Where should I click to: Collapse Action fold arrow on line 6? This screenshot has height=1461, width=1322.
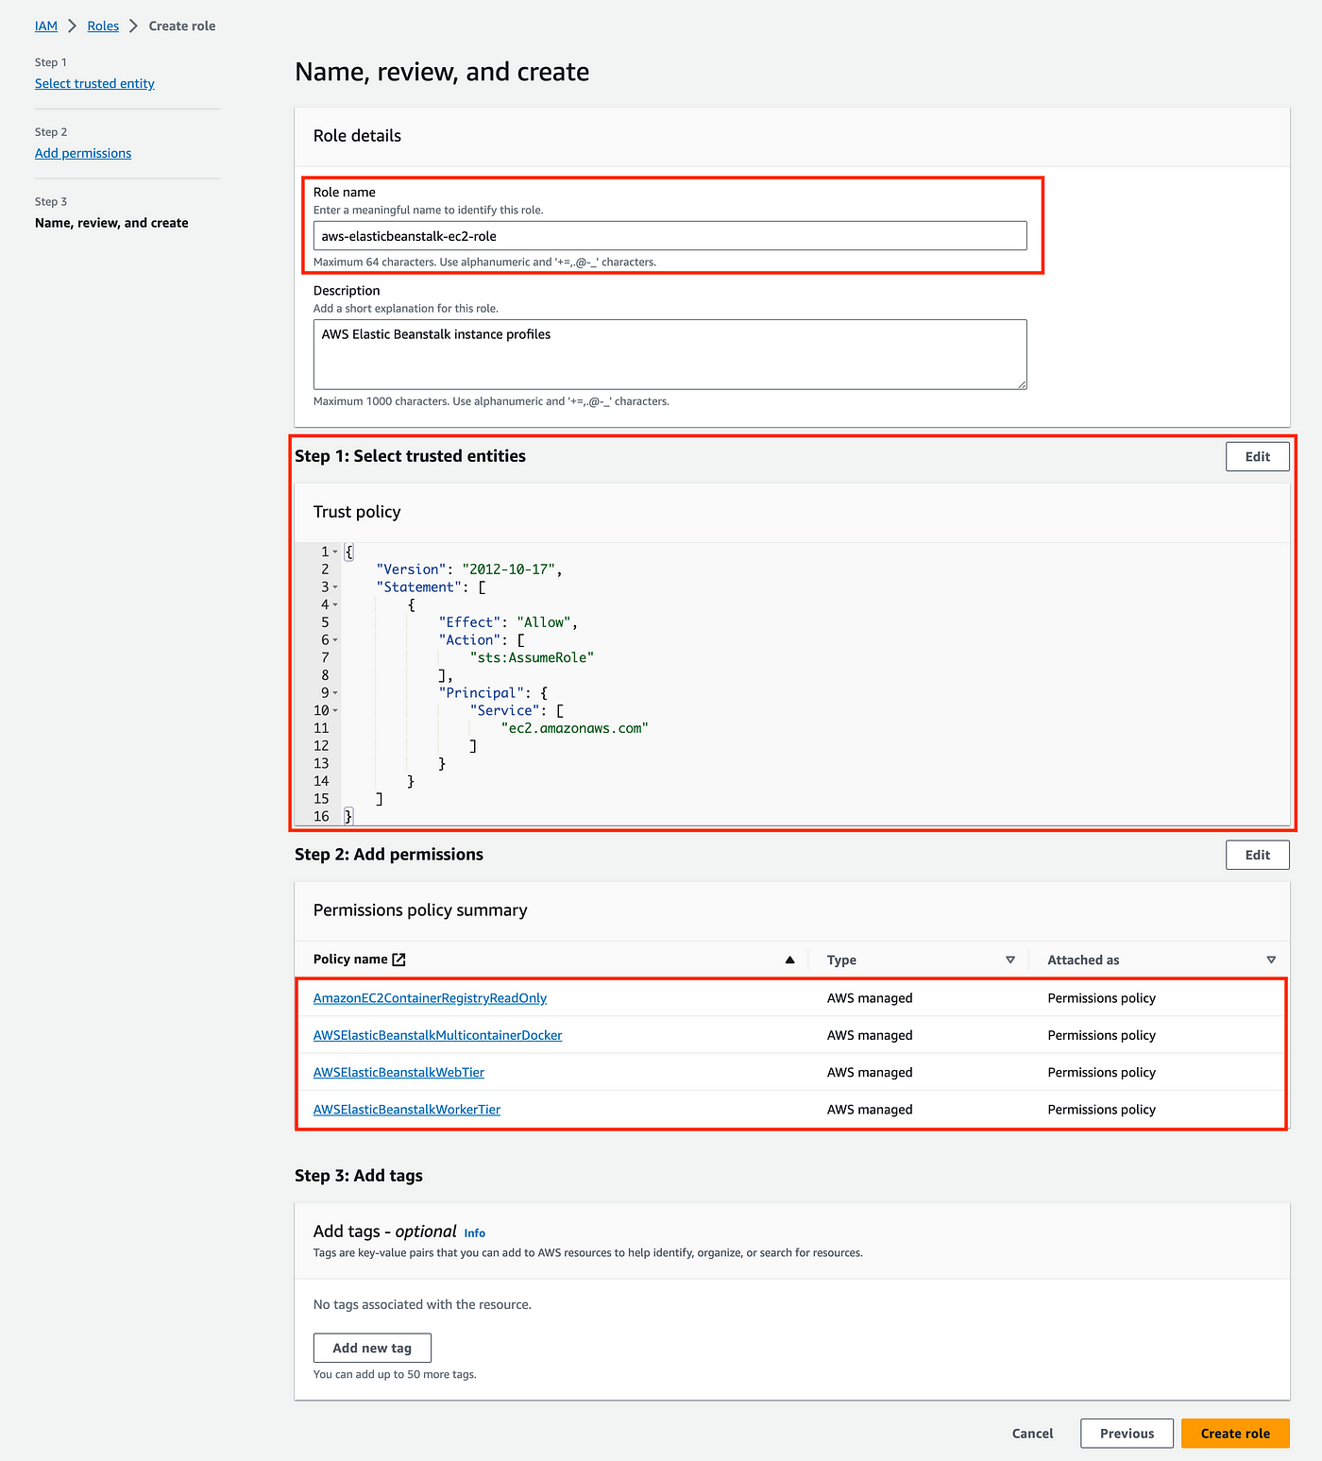335,640
